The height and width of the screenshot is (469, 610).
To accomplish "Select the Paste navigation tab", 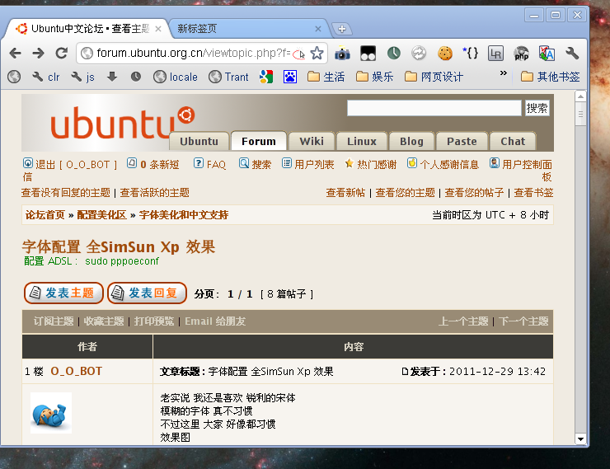I will 462,141.
